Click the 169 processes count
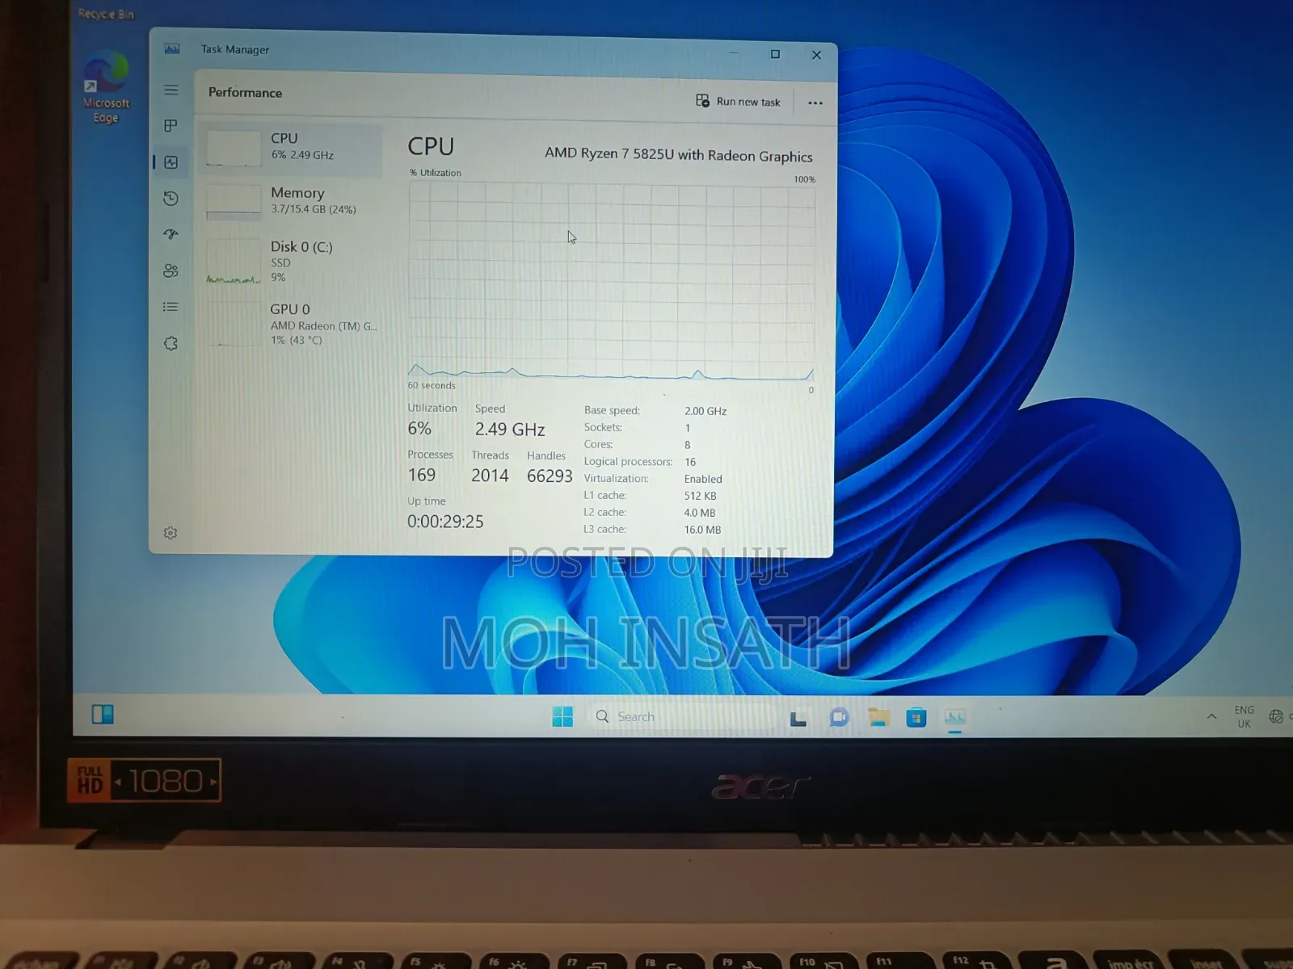This screenshot has width=1293, height=969. point(422,475)
